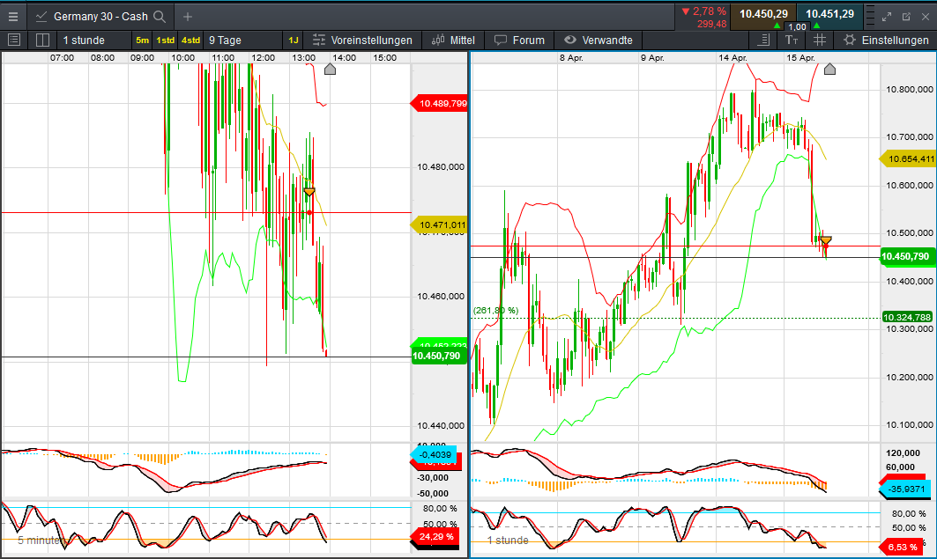
Task: Open the list panel icon in the toolbar
Action: click(14, 40)
